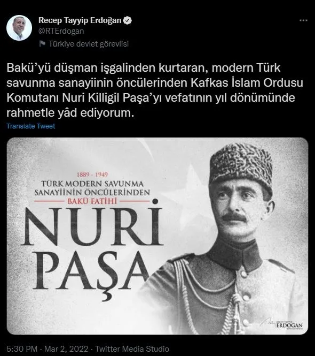Open the three-dot more options menu
This screenshot has width=315, height=356.
[x=303, y=20]
